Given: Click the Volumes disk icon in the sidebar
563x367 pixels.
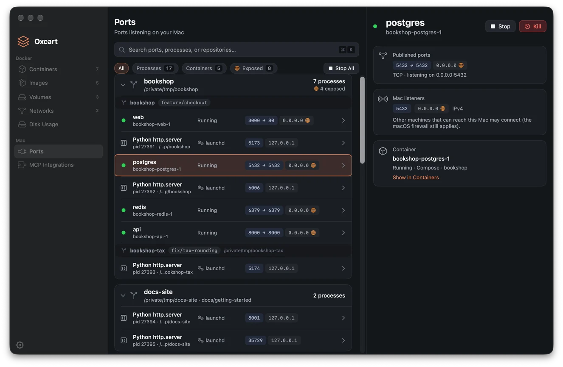Looking at the screenshot, I should [22, 97].
